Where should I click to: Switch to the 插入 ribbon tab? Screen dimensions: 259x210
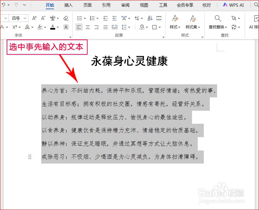point(68,5)
